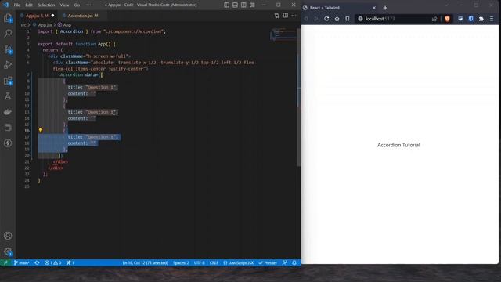Image resolution: width=501 pixels, height=282 pixels.
Task: Open the Docker whale view
Action: click(8, 111)
